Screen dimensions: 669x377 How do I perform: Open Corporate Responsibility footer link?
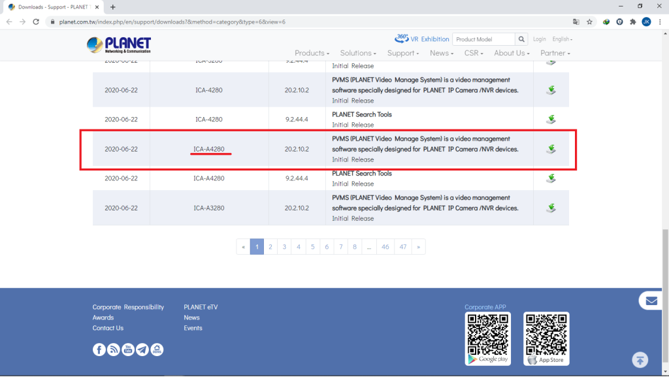(x=128, y=307)
